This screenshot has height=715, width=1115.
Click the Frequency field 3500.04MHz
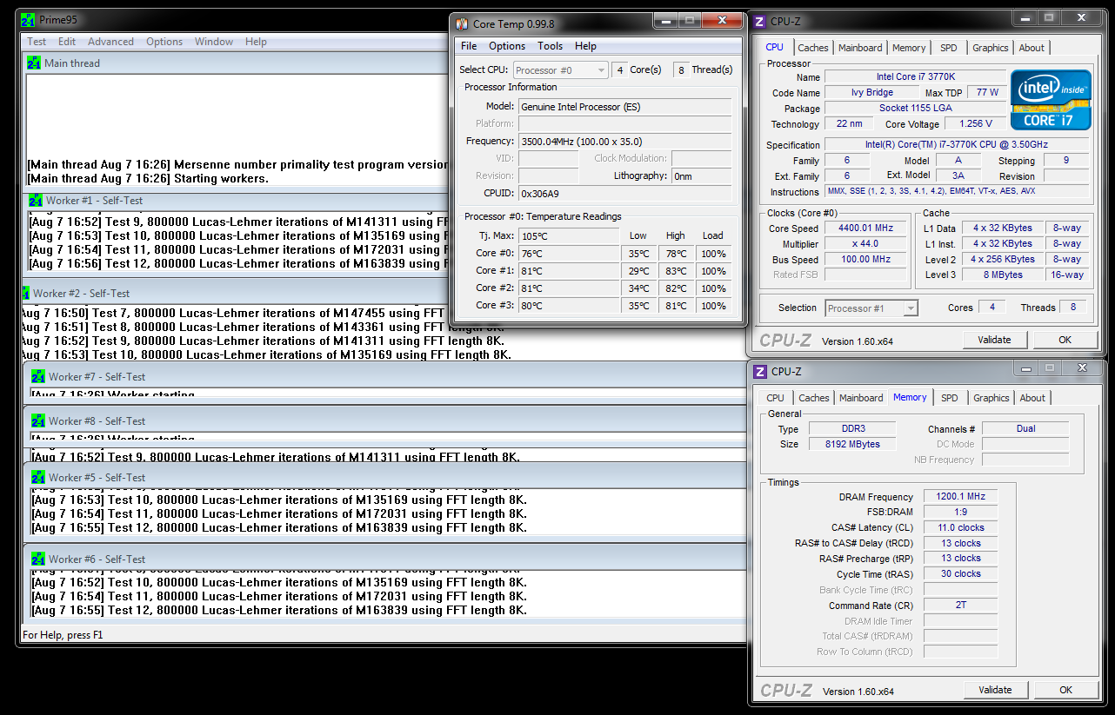point(625,141)
